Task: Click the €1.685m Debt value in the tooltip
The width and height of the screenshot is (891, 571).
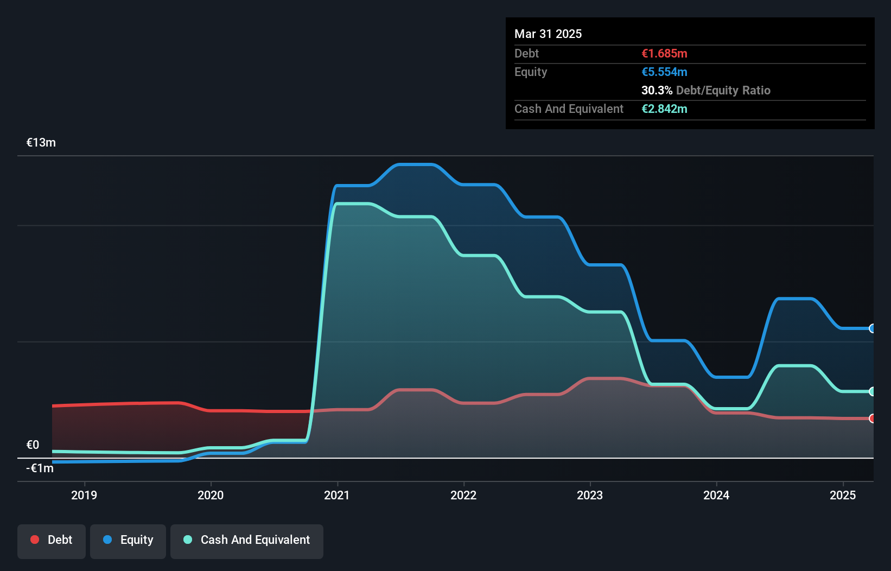Action: [x=664, y=53]
